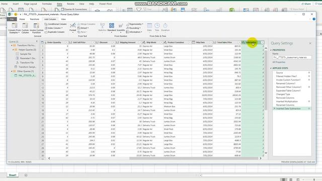322x181 pixels.
Task: Click the Duration stopwatch icon
Action: [165, 26]
